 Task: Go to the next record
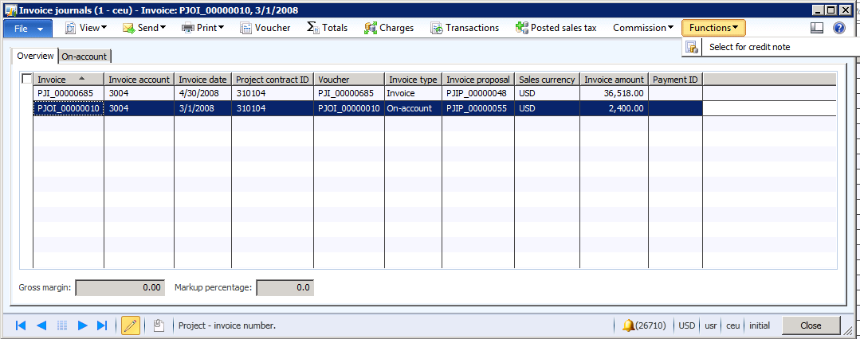point(82,325)
